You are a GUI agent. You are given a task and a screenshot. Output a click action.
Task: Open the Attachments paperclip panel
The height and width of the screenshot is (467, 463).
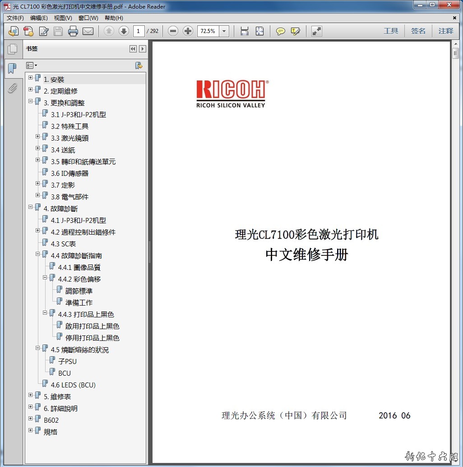coord(12,88)
